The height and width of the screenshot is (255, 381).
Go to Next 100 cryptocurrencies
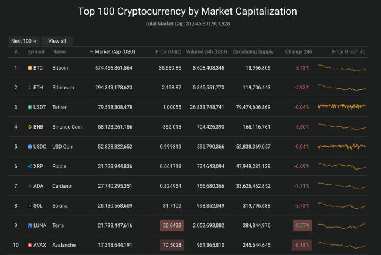(x=24, y=41)
